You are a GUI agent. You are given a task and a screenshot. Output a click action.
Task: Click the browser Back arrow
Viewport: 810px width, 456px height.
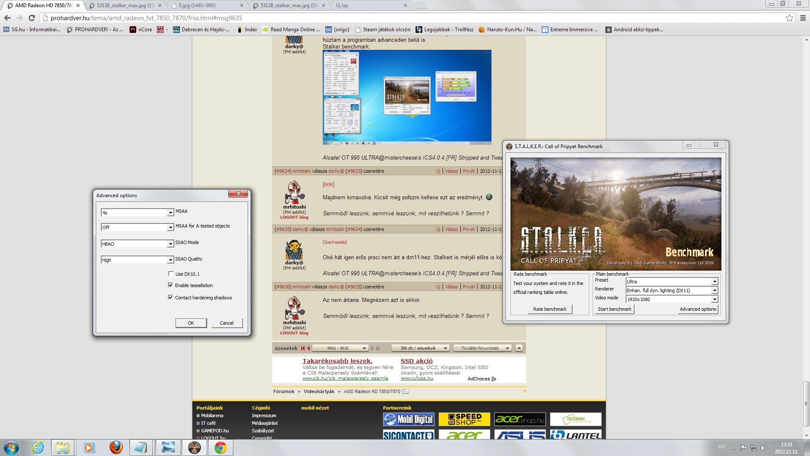[x=7, y=18]
